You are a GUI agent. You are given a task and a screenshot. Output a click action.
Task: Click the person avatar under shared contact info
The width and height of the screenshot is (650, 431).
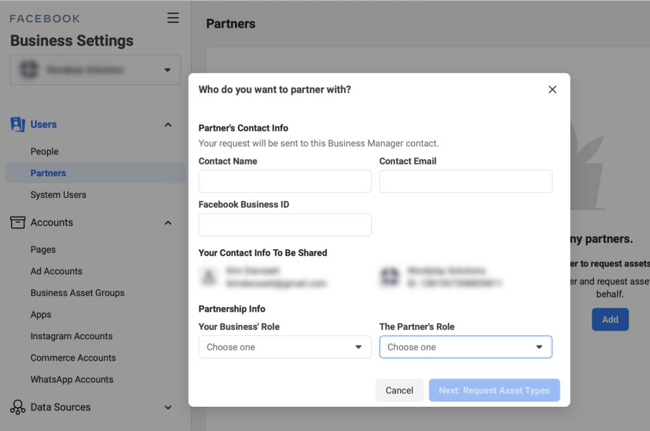click(208, 277)
